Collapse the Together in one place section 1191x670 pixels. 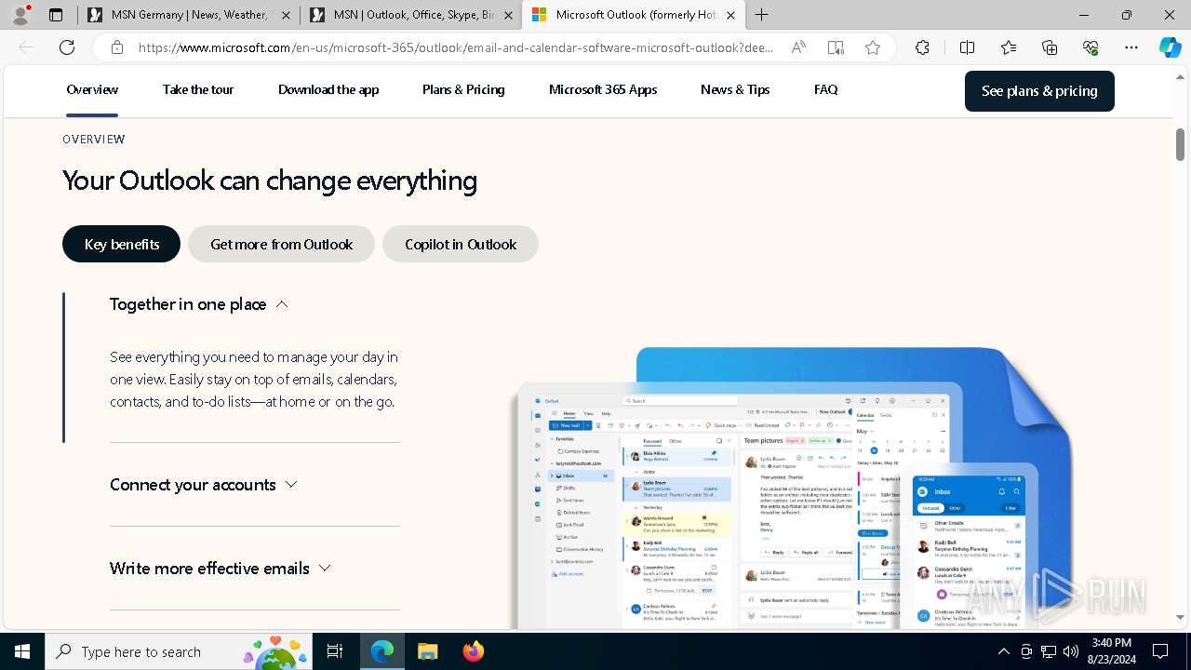click(x=199, y=304)
